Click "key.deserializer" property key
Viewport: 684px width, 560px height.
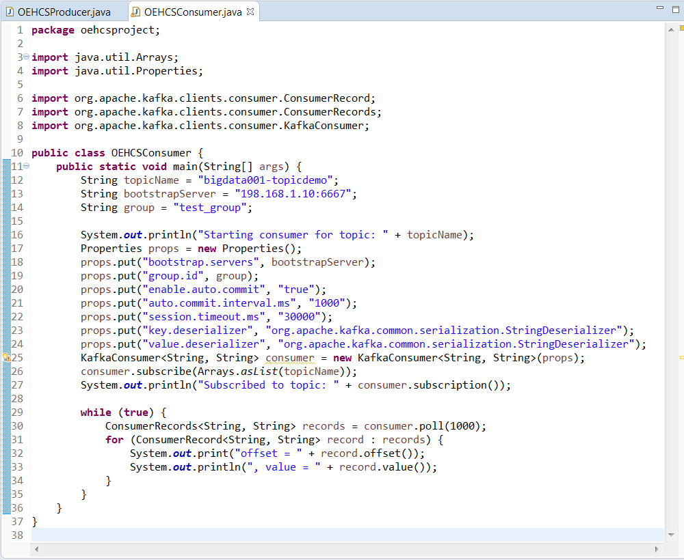198,331
